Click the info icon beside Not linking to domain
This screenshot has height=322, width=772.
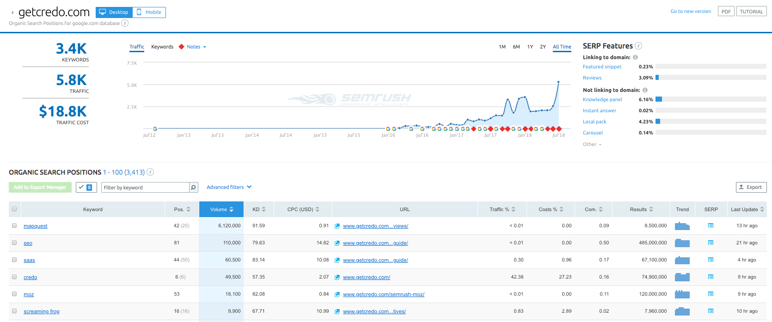tap(645, 90)
